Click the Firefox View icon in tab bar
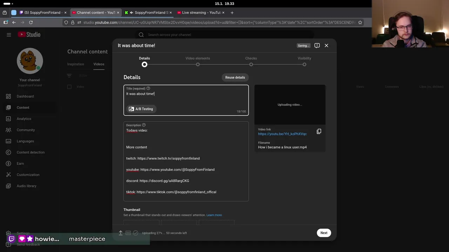Screen dimensions: 449x252 [x=5, y=13]
